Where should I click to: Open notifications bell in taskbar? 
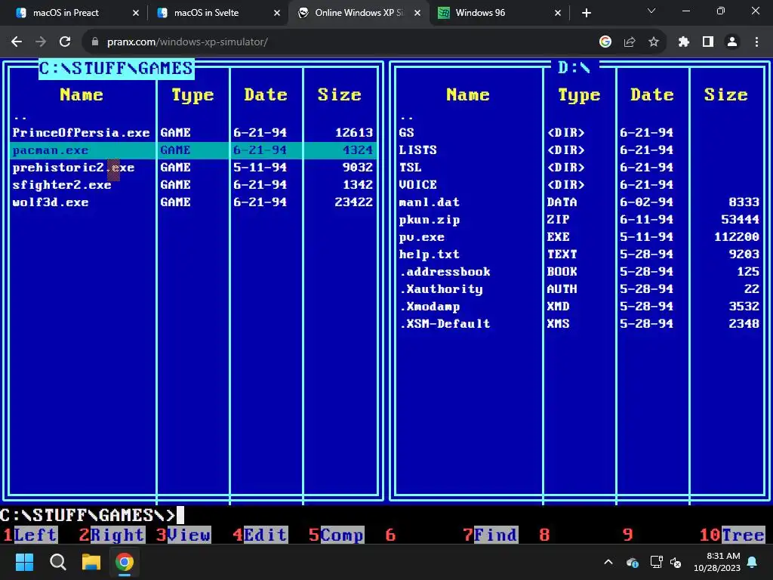[x=753, y=562]
